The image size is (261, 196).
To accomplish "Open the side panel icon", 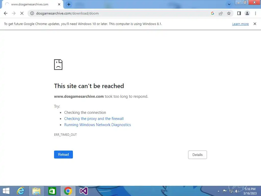I will 239,13.
